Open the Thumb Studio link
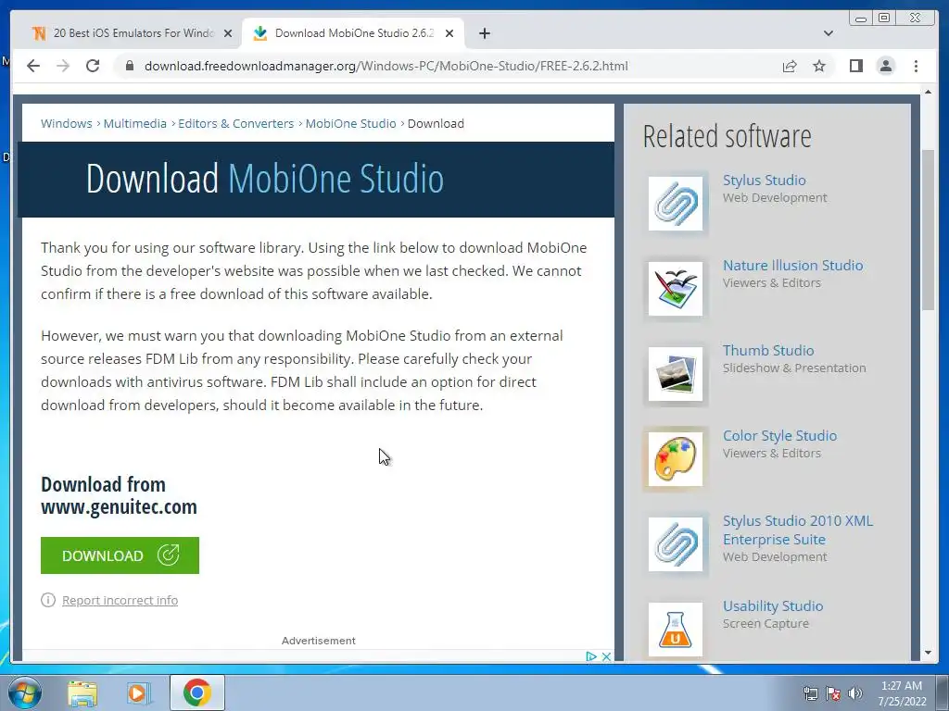Image resolution: width=949 pixels, height=711 pixels. tap(768, 351)
